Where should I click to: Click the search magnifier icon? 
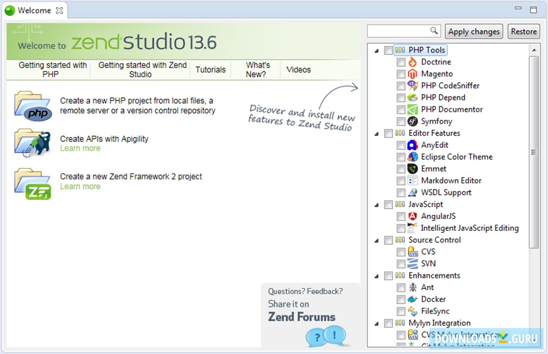click(x=435, y=30)
